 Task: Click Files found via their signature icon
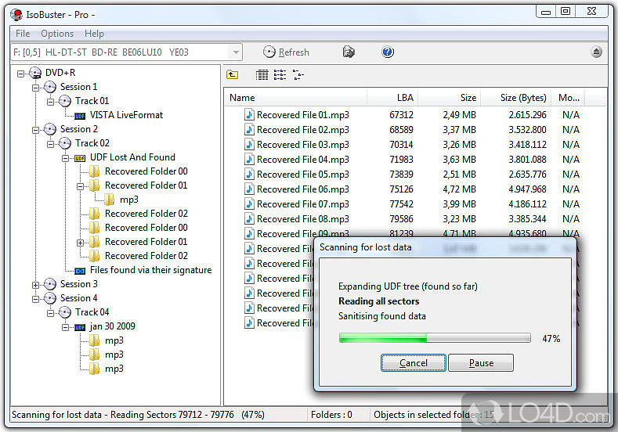click(80, 270)
